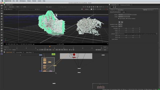This screenshot has width=160, height=90.
Task: Jump to the last frame
Action: tap(65, 50)
